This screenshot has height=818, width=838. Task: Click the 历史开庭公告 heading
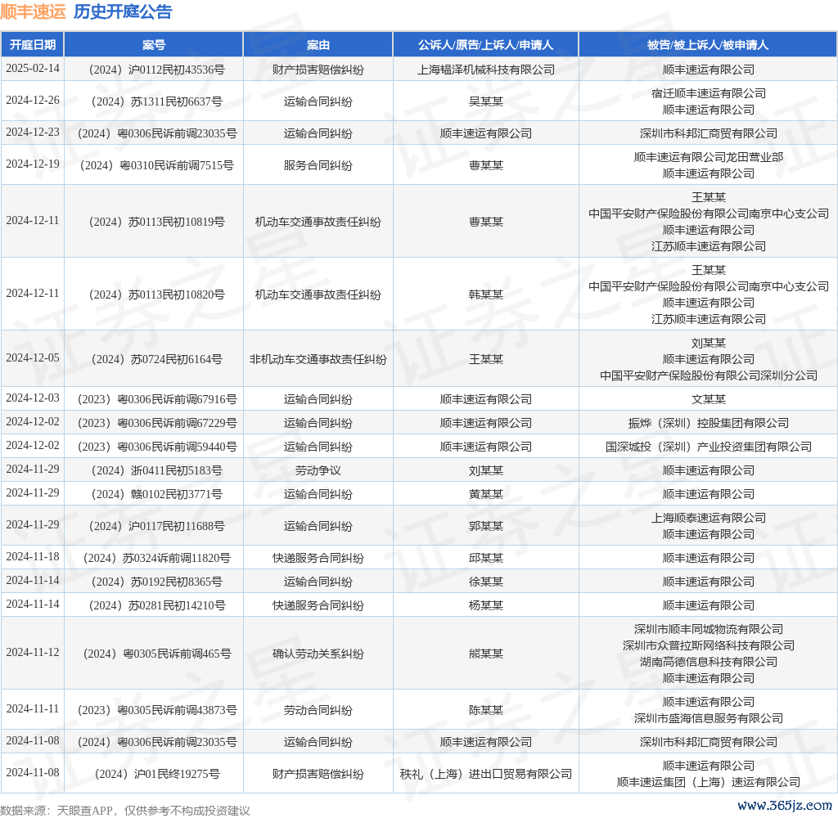[x=123, y=11]
